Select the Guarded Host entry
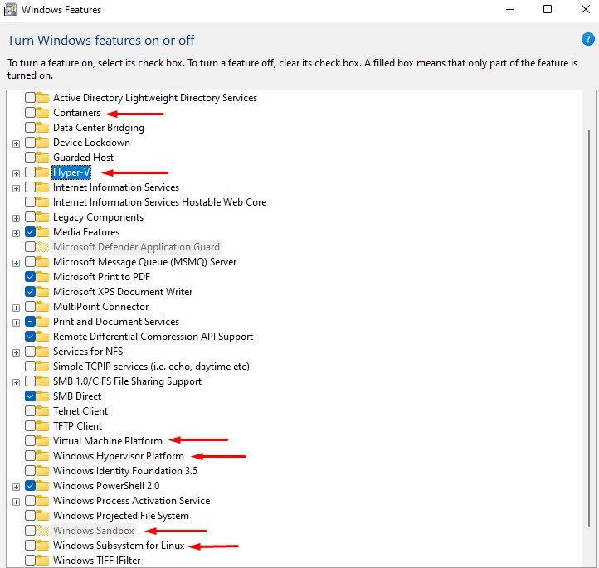Screen dimensions: 599x568 click(x=83, y=158)
